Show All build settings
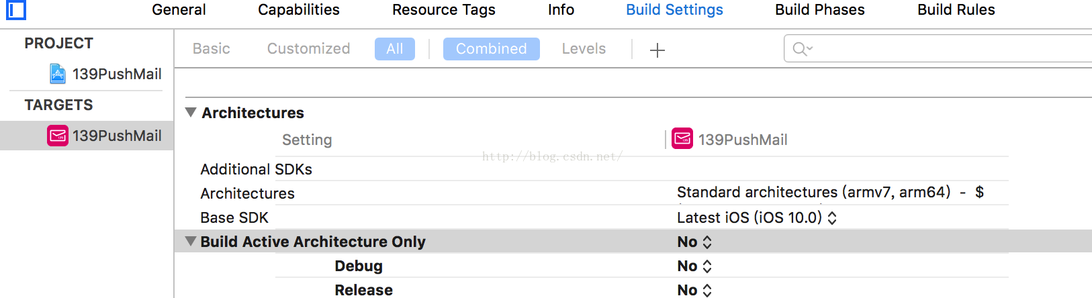The image size is (1092, 298). (395, 49)
